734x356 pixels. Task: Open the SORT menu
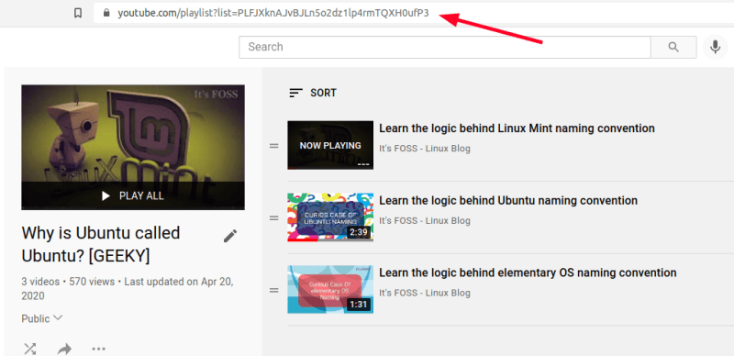click(x=313, y=93)
